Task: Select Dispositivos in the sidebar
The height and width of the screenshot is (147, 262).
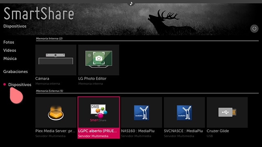Action: pyautogui.click(x=20, y=85)
